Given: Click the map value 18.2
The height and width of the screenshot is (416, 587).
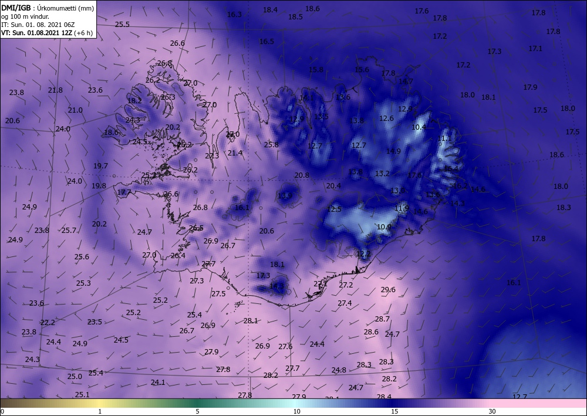Looking at the screenshot, I should tap(134, 101).
